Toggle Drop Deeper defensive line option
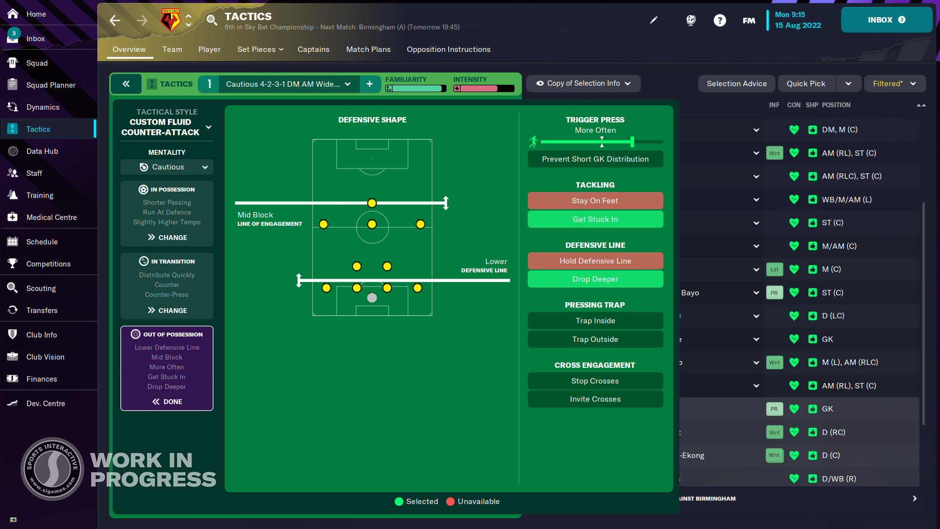This screenshot has width=940, height=529. [x=595, y=279]
